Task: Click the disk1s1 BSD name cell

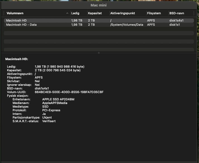Action: (174, 25)
